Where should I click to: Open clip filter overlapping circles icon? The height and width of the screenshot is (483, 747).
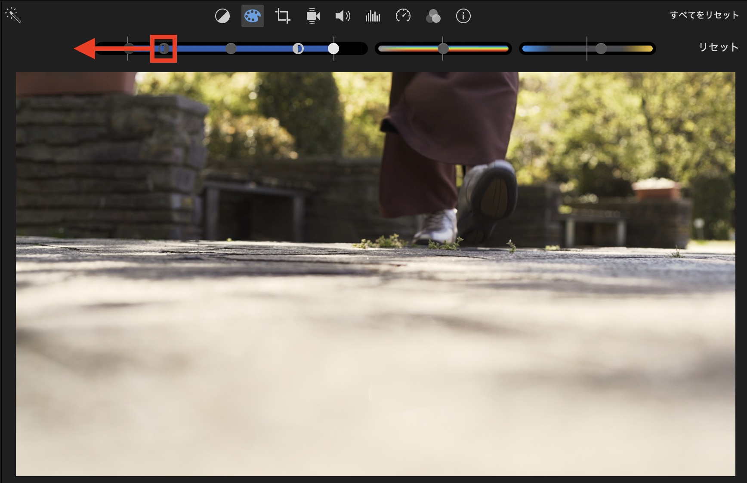[433, 16]
